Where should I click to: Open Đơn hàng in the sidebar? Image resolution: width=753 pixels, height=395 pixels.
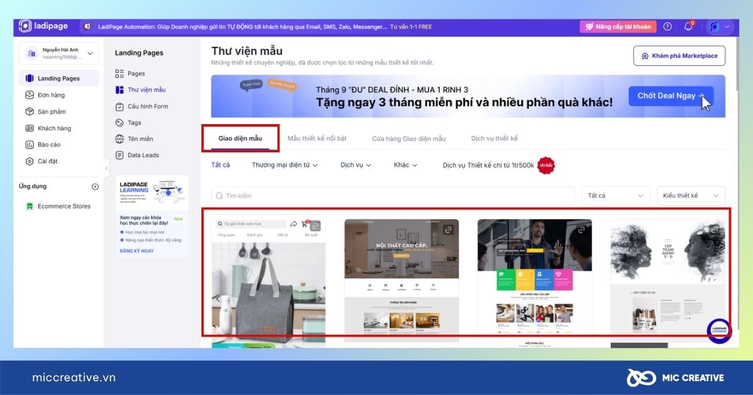(x=51, y=95)
